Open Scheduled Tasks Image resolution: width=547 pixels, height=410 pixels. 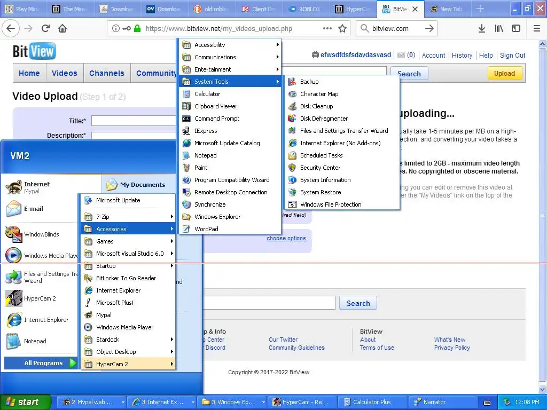[x=342, y=155]
